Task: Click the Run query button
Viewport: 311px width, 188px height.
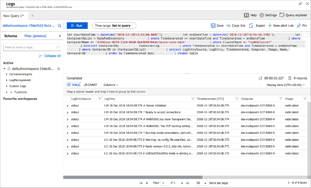Action: click(x=77, y=25)
